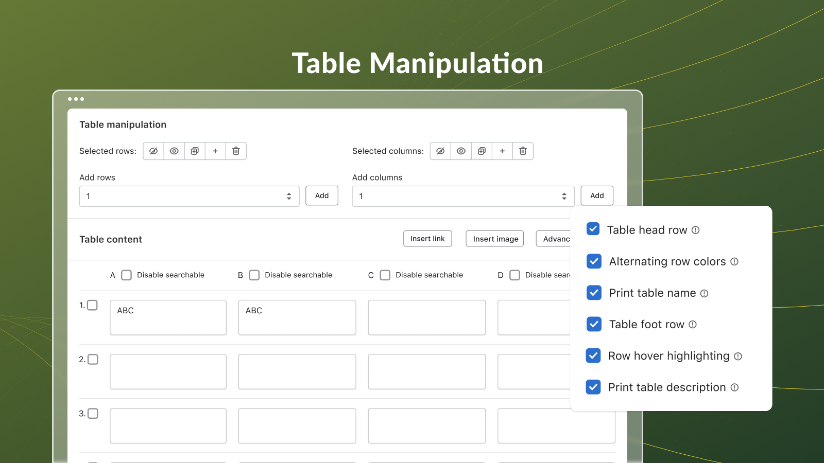Show the selected rows
The image size is (824, 463).
tap(174, 151)
